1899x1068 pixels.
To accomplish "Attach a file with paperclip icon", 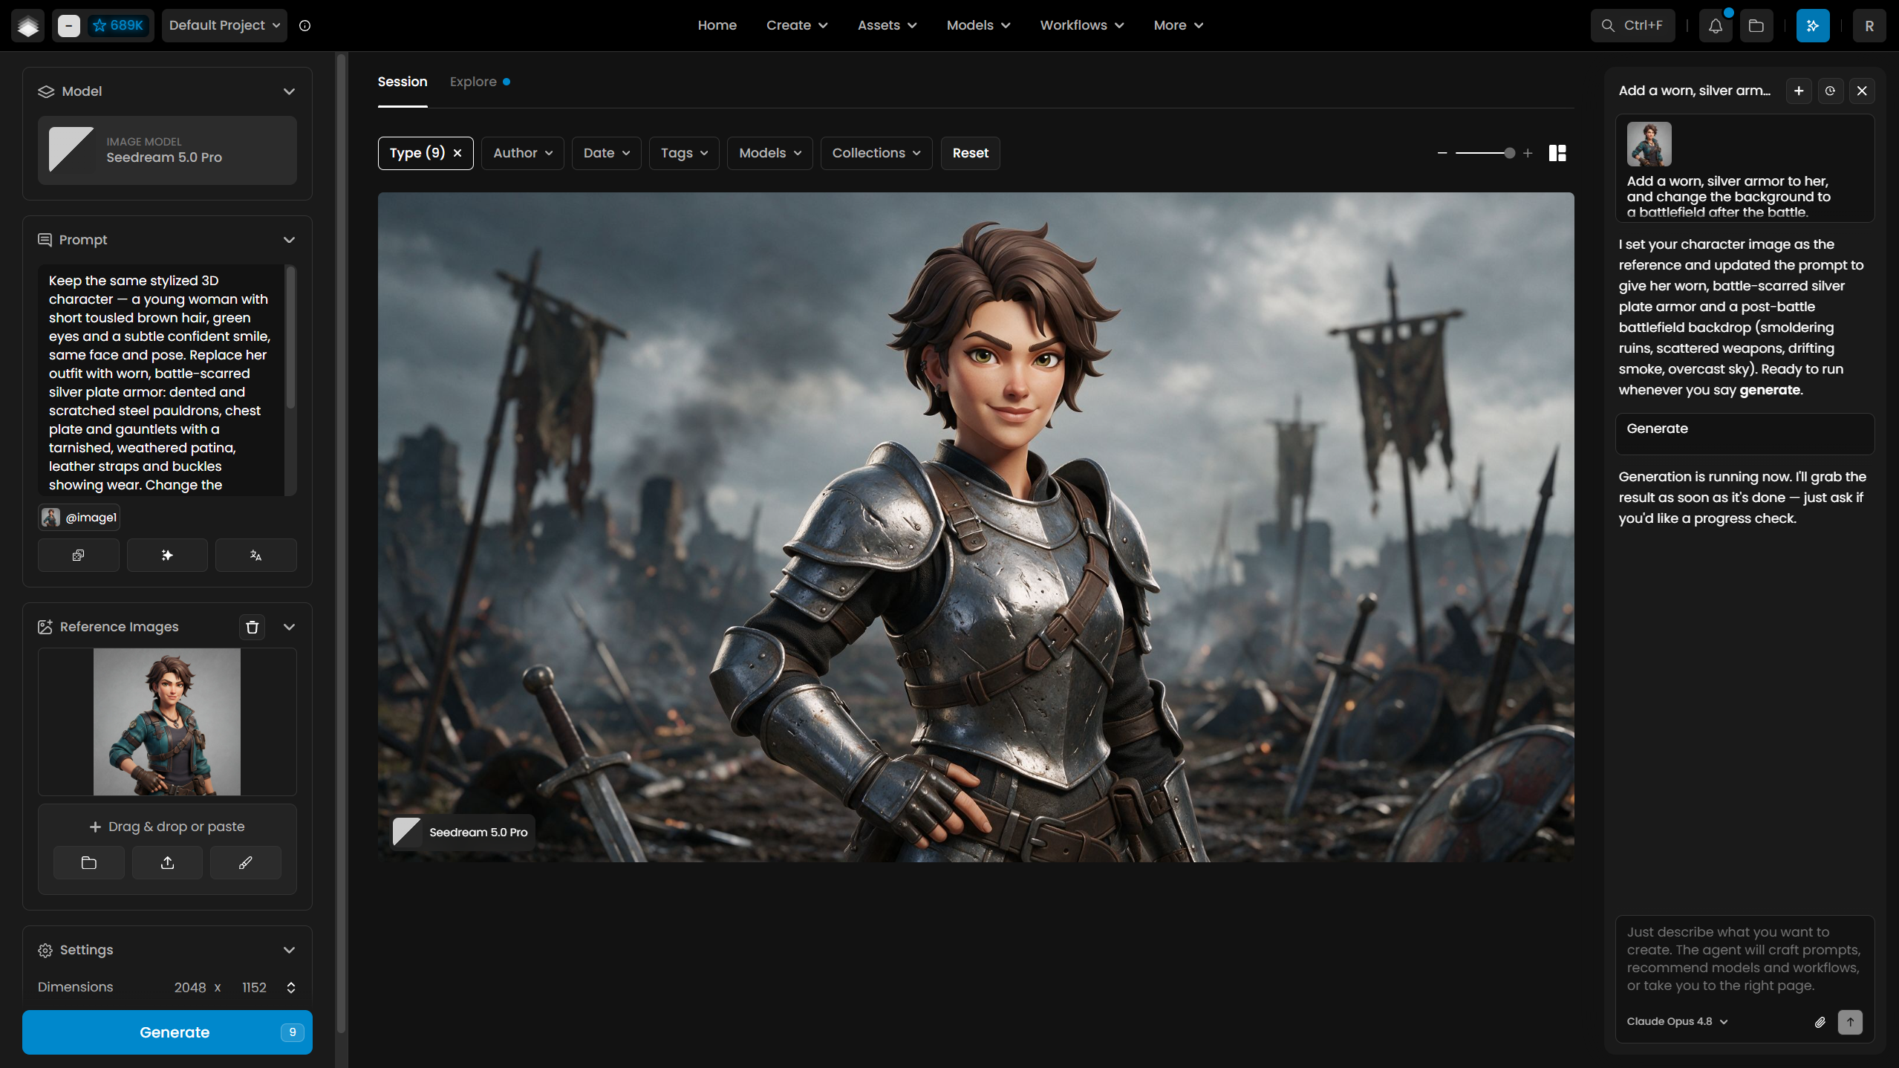I will 1820,1022.
